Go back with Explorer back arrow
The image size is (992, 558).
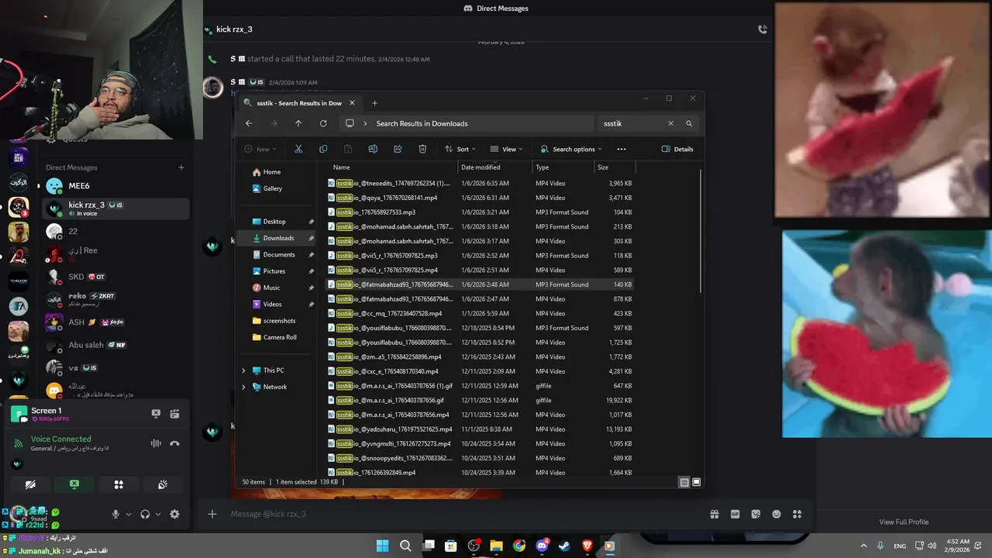(x=249, y=123)
